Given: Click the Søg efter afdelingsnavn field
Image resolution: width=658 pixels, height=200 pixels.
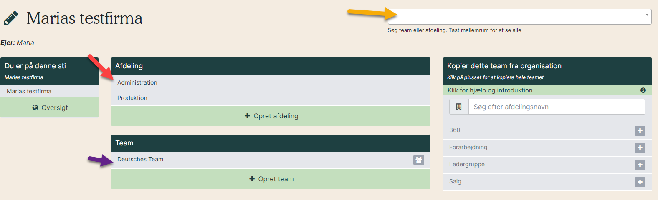Looking at the screenshot, I should (557, 107).
